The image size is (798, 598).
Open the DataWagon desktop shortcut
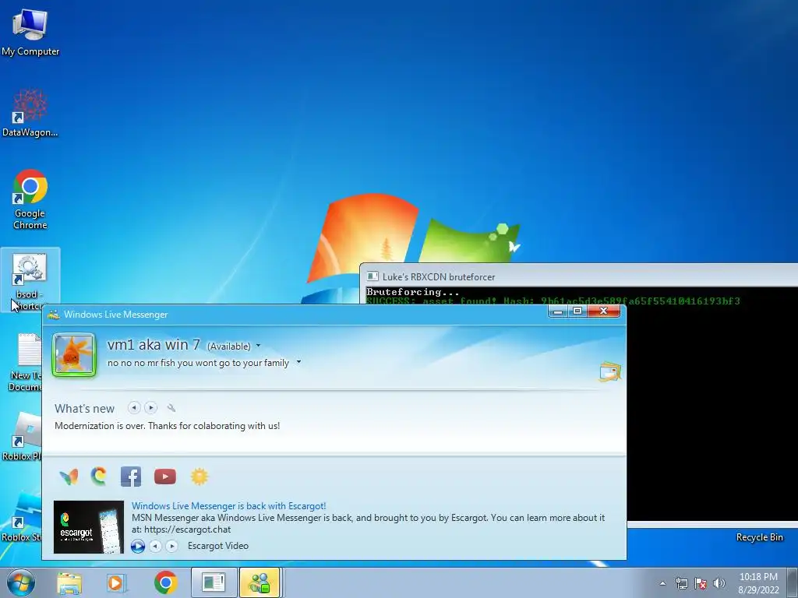(x=30, y=112)
